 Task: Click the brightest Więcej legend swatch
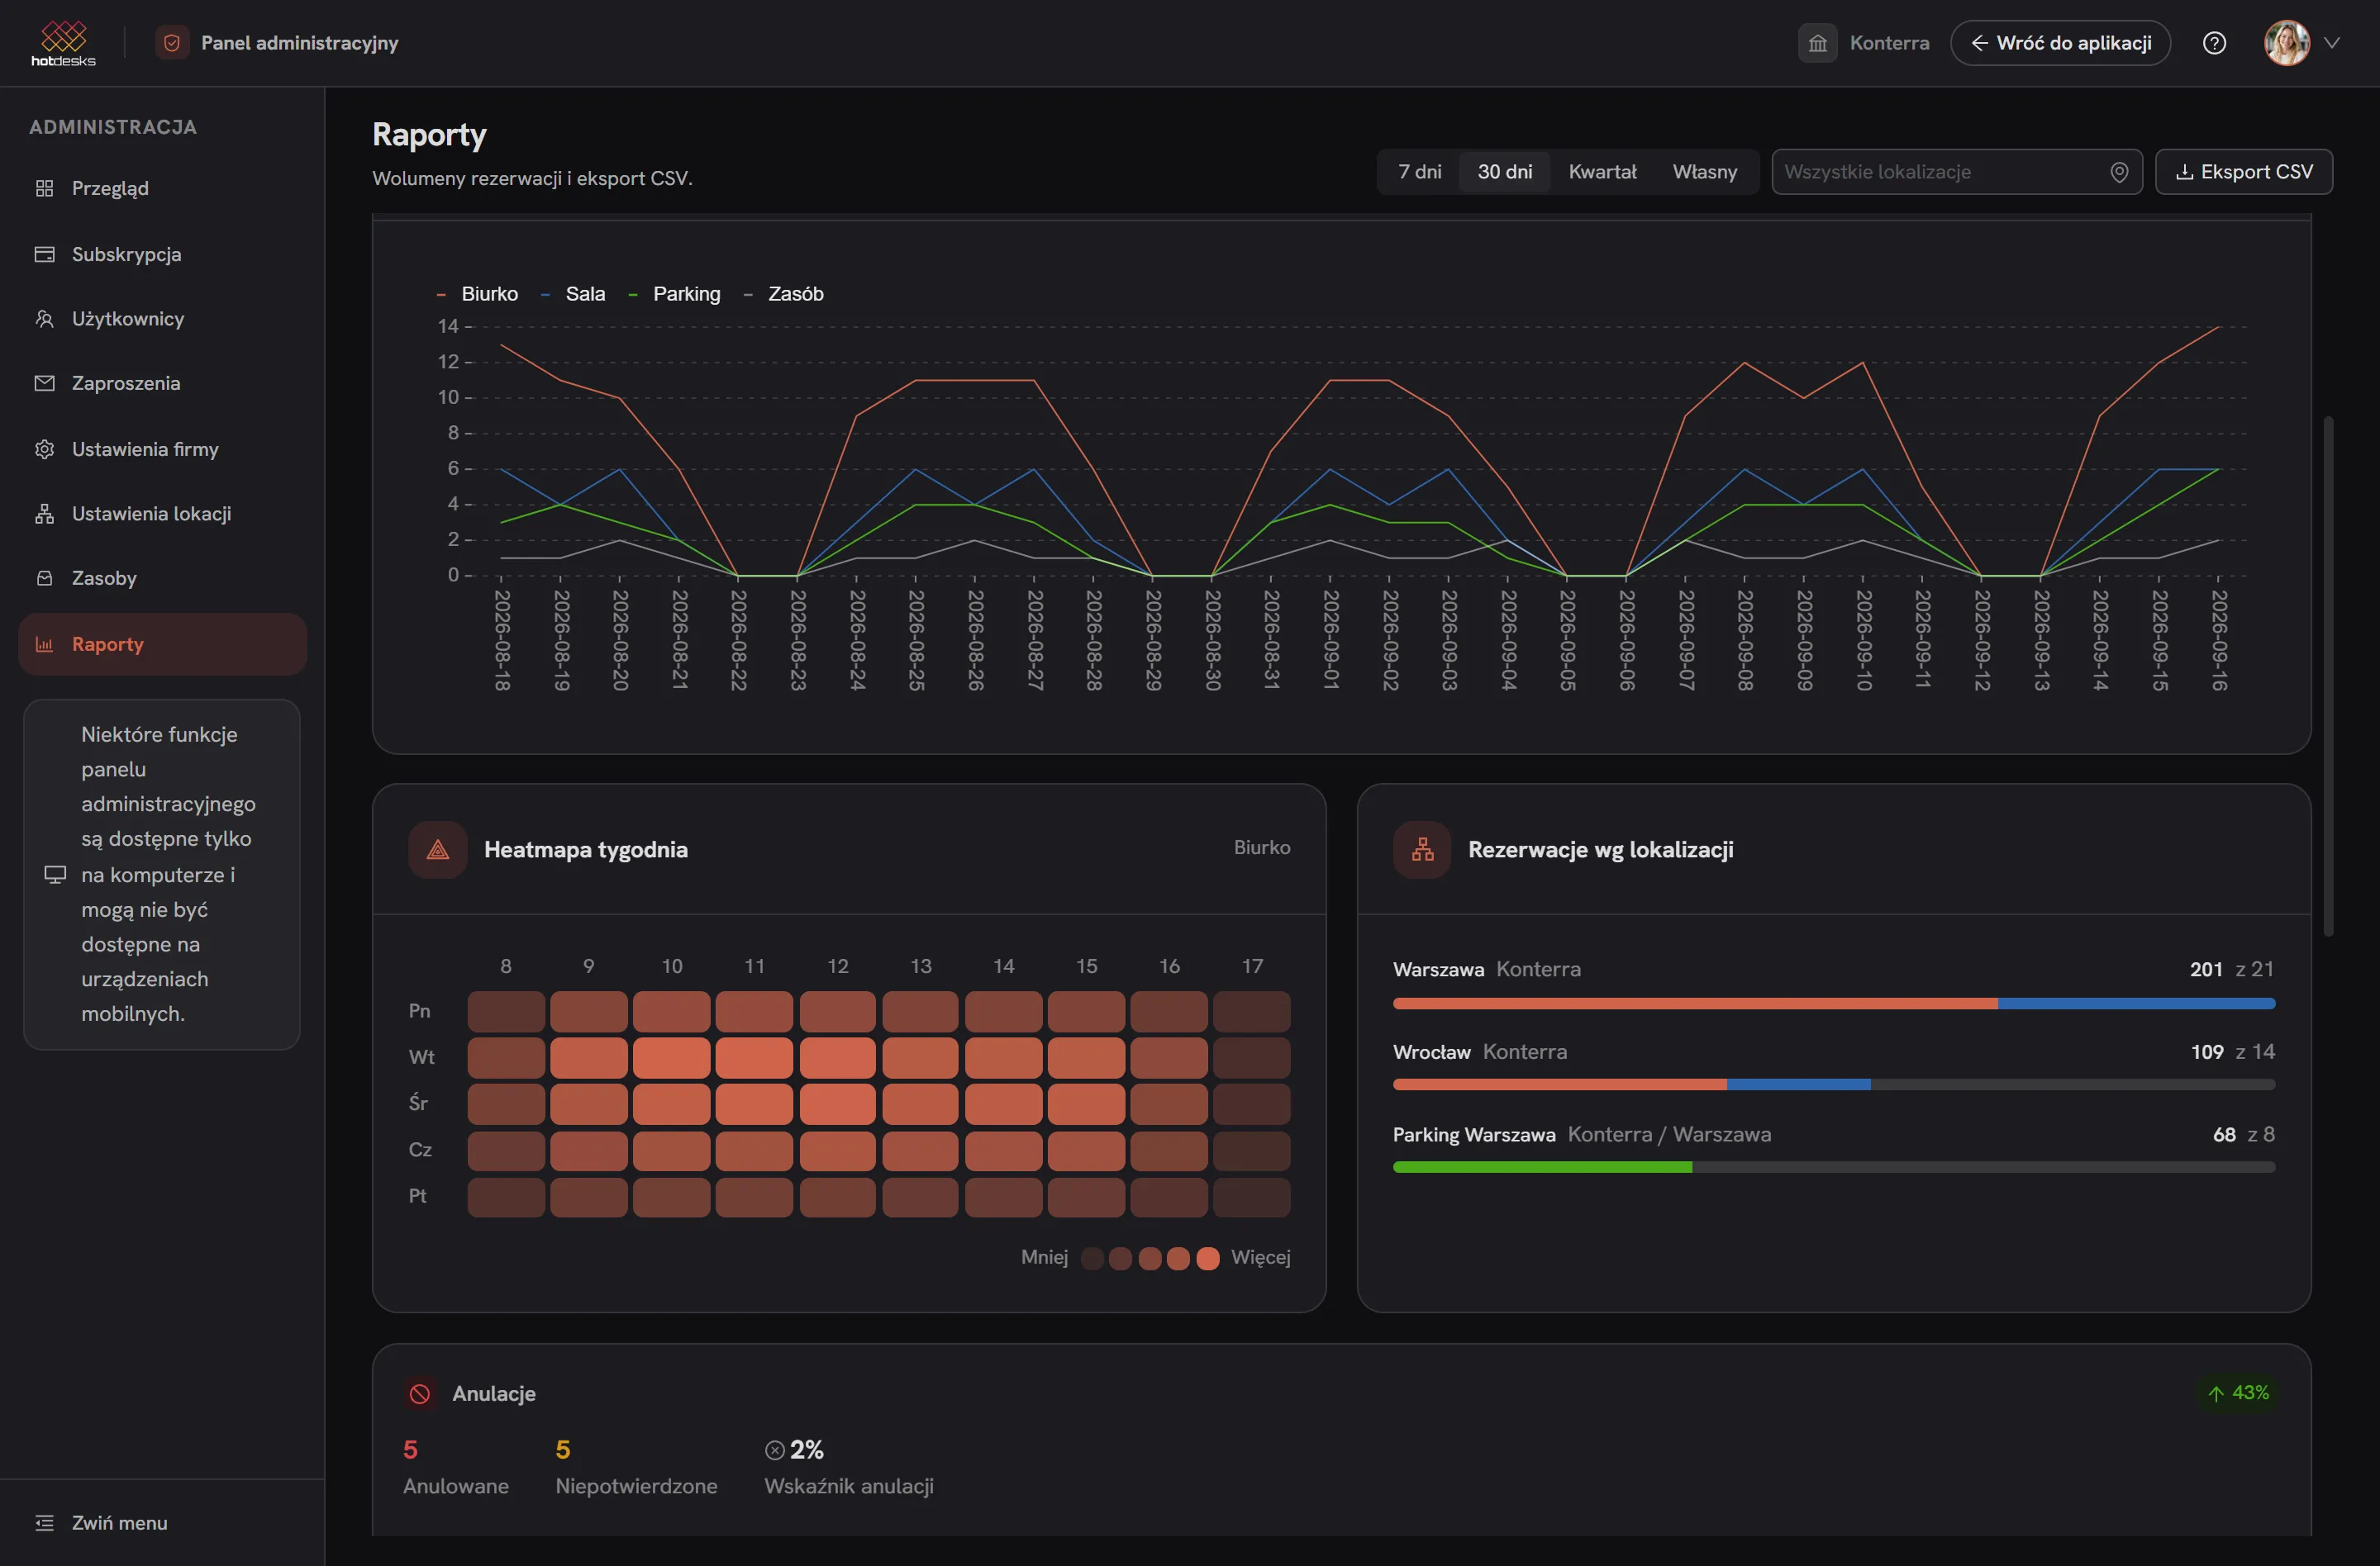(x=1207, y=1258)
